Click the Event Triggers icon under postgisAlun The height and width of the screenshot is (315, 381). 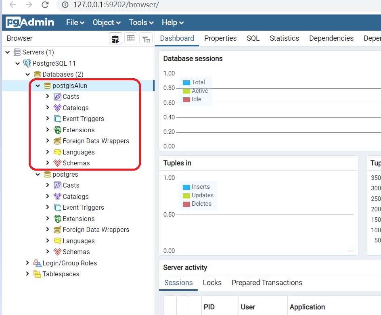[x=57, y=119]
